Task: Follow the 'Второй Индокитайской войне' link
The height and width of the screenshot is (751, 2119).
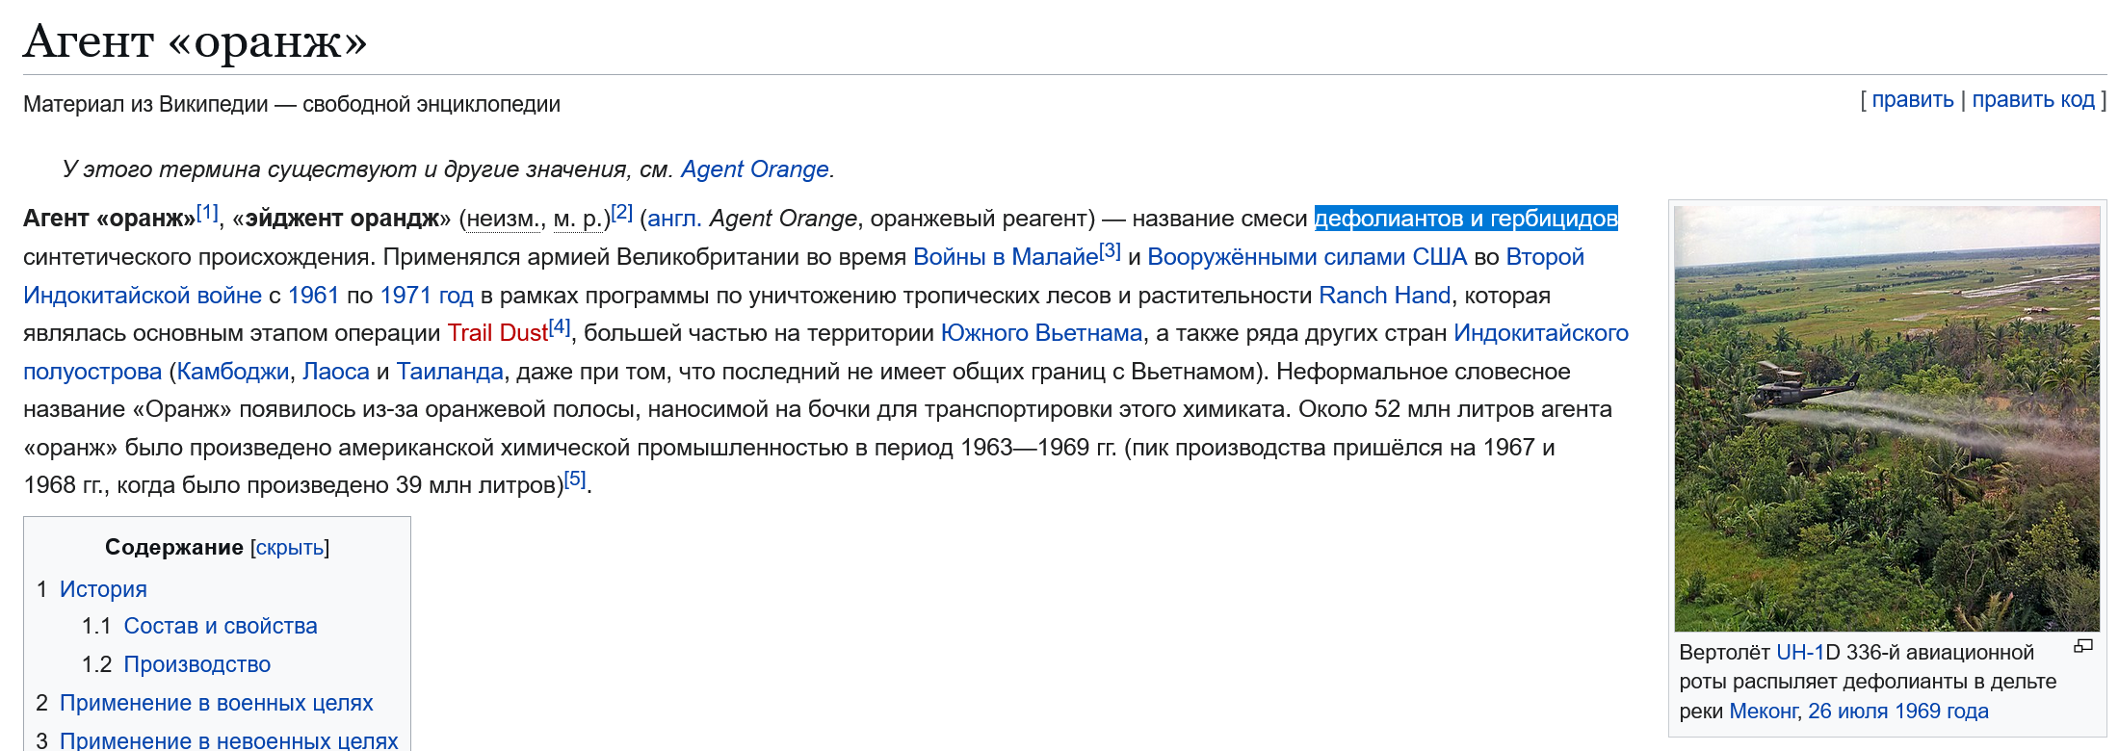Action: pos(1545,257)
